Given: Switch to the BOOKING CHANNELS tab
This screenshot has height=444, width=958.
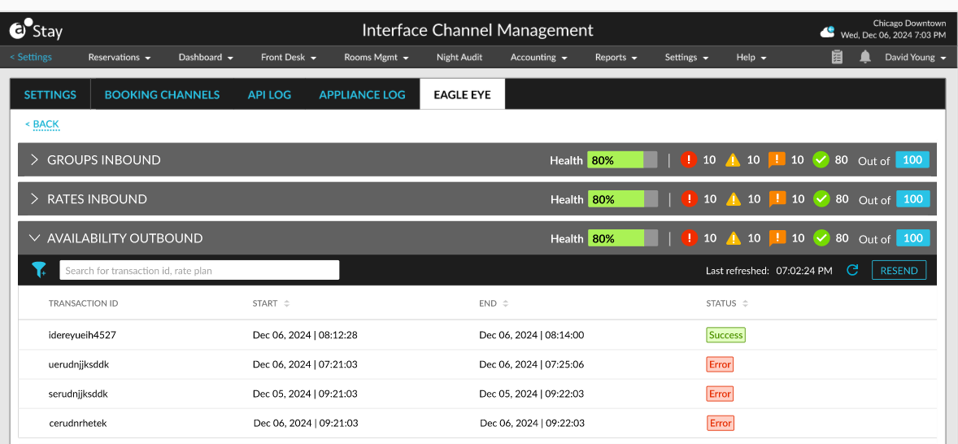Looking at the screenshot, I should [162, 94].
